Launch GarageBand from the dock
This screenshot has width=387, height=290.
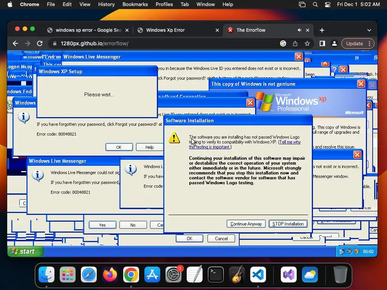237,275
